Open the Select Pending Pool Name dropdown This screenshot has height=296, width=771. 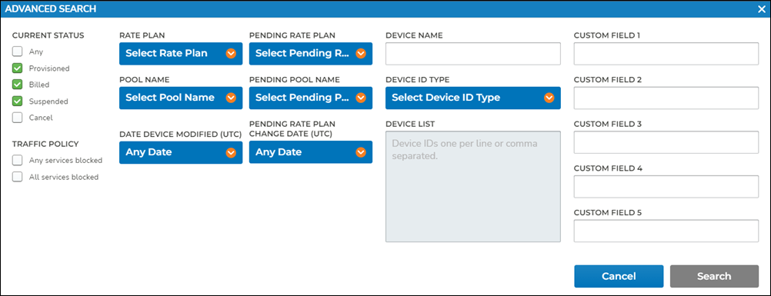pyautogui.click(x=311, y=98)
